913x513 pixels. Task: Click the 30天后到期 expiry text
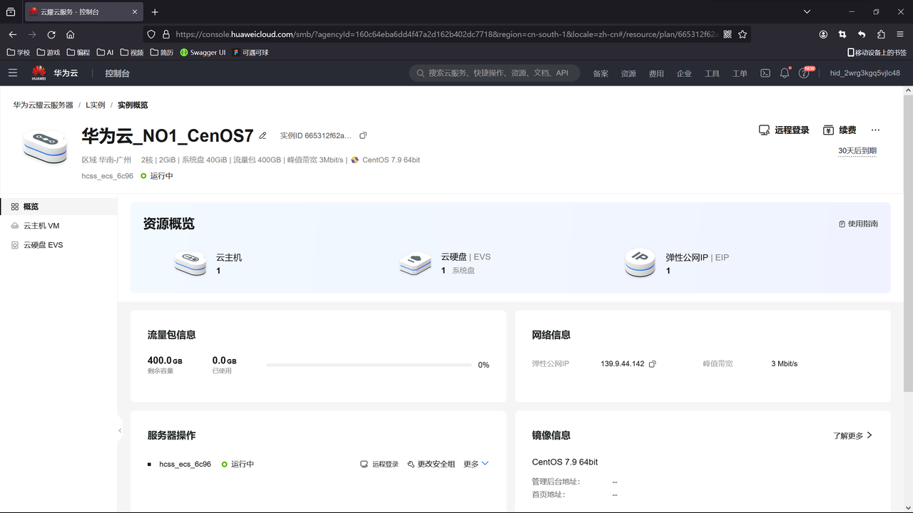click(857, 151)
